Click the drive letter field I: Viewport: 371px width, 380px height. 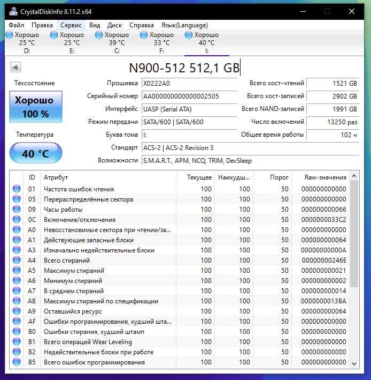tap(190, 135)
